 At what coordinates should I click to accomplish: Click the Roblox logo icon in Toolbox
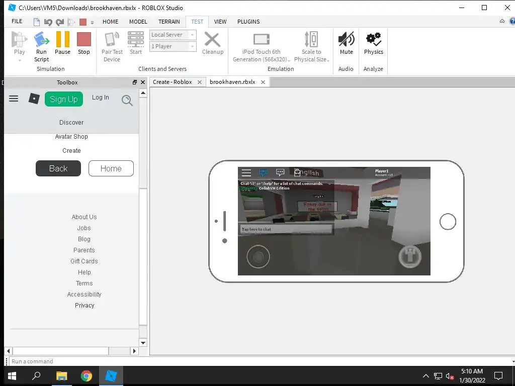click(34, 99)
